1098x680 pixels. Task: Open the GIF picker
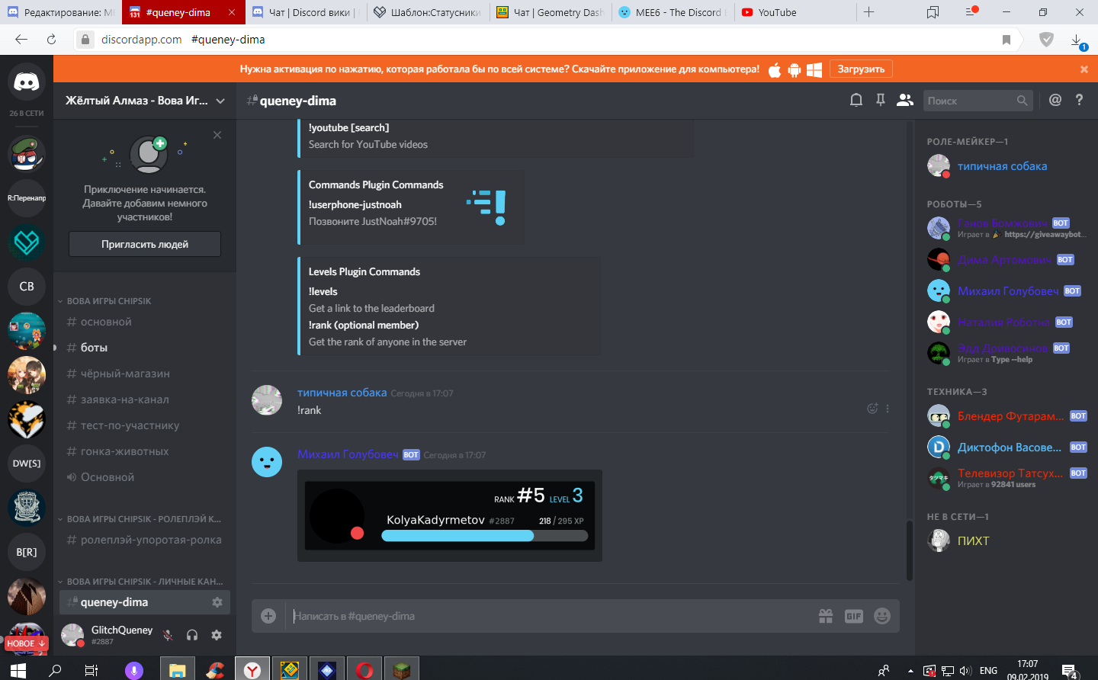coord(853,615)
